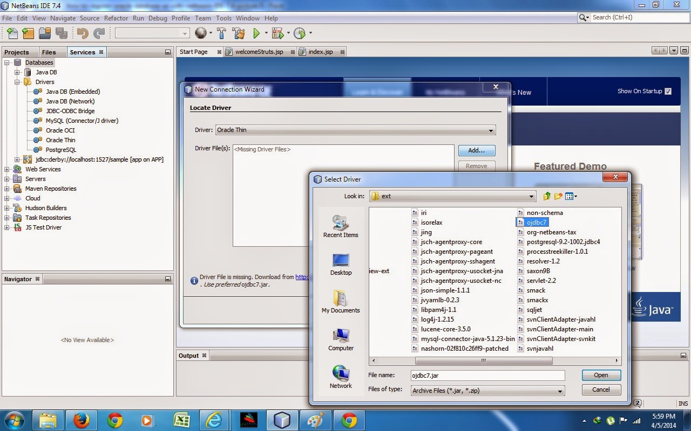Click the Clean and Build icon
Image resolution: width=691 pixels, height=431 pixels.
click(239, 33)
